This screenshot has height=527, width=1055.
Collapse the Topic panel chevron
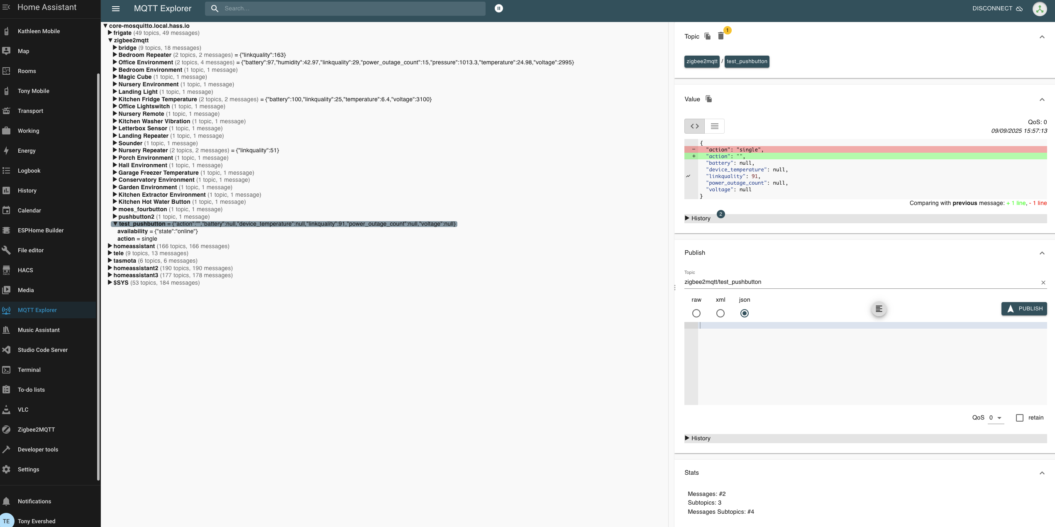(1042, 37)
